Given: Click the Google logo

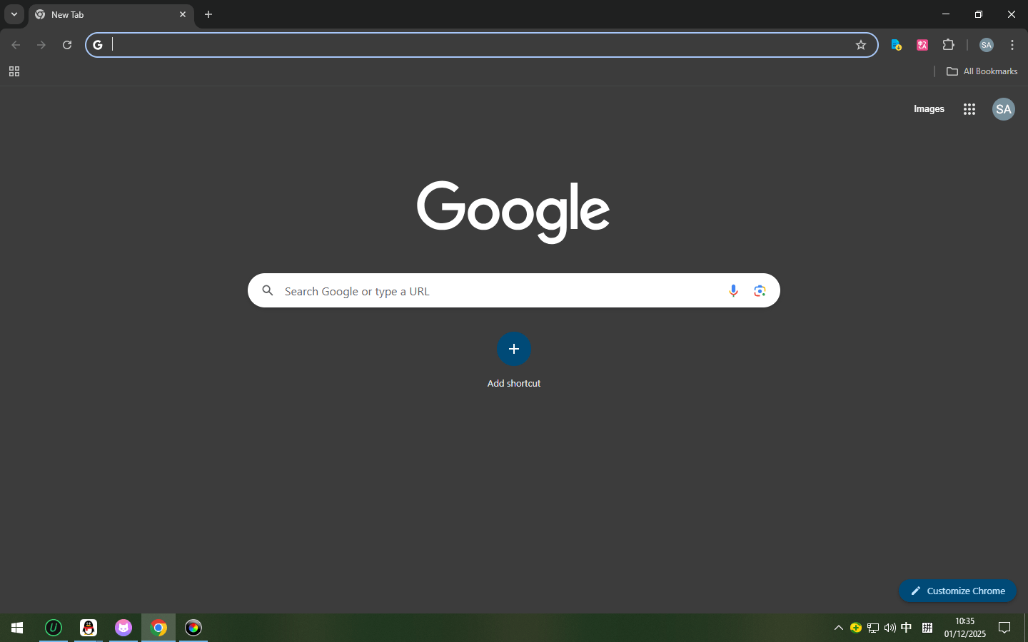Looking at the screenshot, I should [513, 211].
